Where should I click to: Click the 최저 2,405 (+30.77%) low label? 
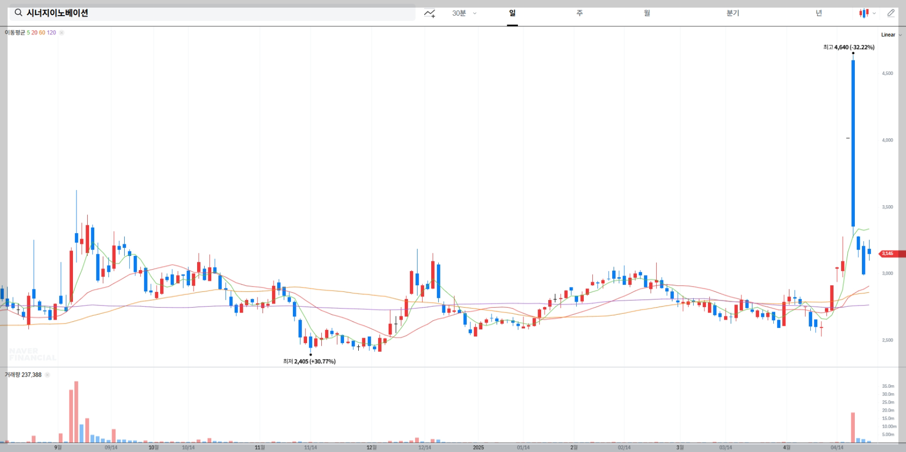[x=309, y=361]
